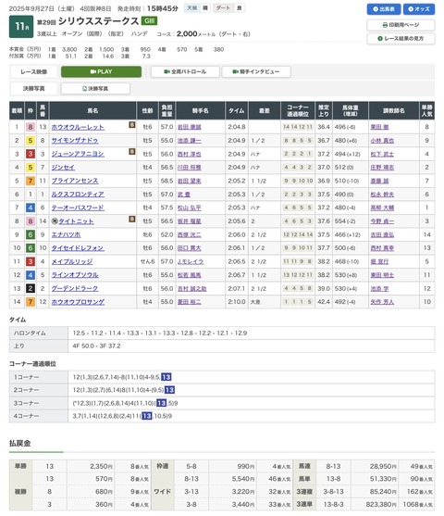Click the B blinker icon beside ジューンアヲニヨシ
The height and width of the screenshot is (516, 444).
pos(131,151)
